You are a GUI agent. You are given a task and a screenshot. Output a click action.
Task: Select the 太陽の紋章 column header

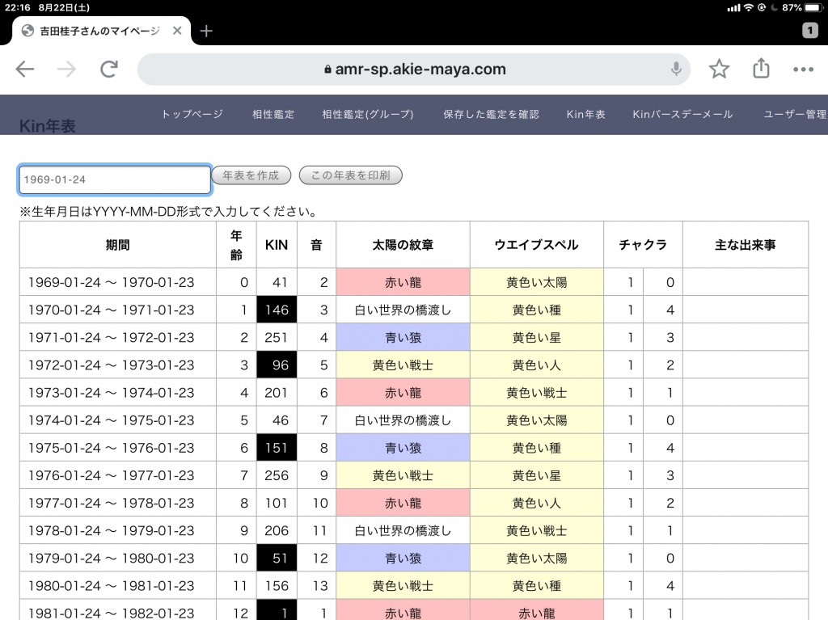click(x=403, y=245)
